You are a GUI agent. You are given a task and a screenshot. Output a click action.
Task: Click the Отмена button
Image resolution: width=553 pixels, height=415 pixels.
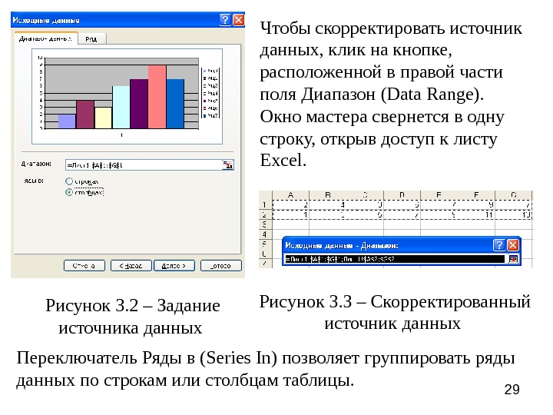[84, 265]
